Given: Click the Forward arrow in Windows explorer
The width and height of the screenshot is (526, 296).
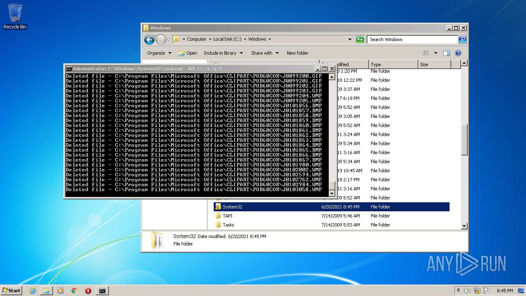Looking at the screenshot, I should 161,39.
